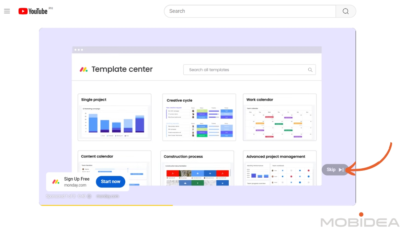Image resolution: width=412 pixels, height=240 pixels.
Task: Click the sponsored info icon
Action: tap(89, 196)
